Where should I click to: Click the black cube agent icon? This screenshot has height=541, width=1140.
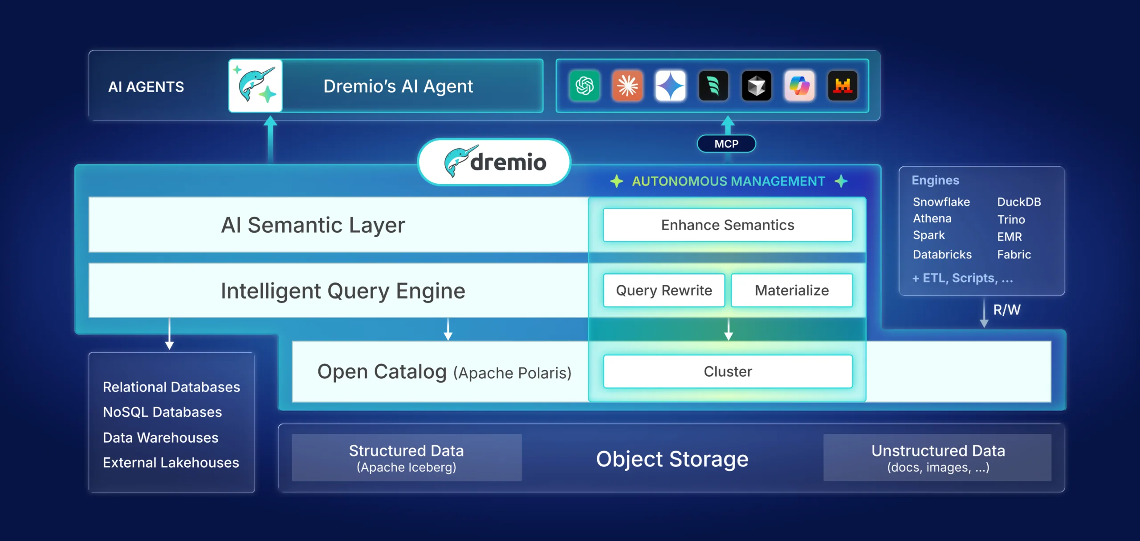pos(756,86)
